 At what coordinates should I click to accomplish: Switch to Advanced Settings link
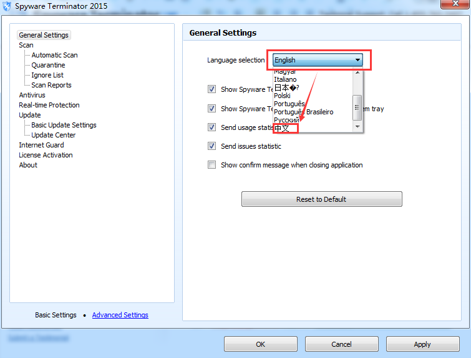[120, 315]
